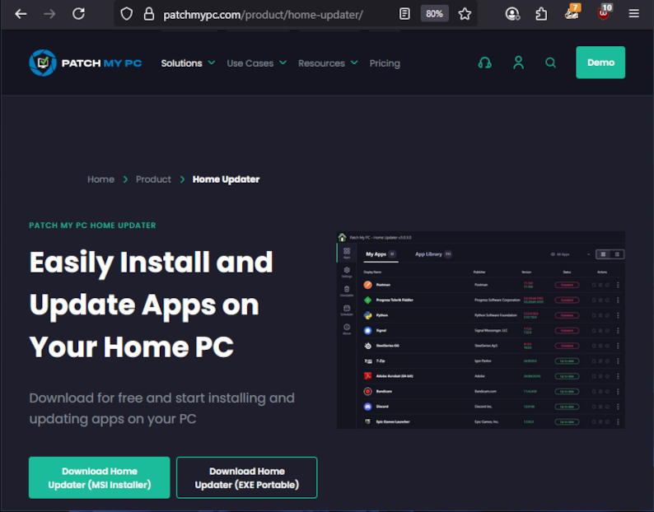
Task: Go to the Pricing page
Action: point(385,63)
